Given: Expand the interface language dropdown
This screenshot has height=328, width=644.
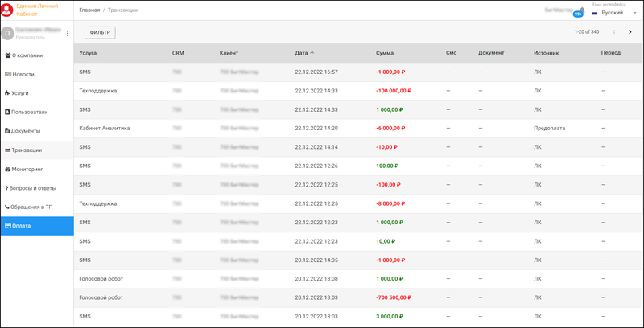Looking at the screenshot, I should coord(634,13).
